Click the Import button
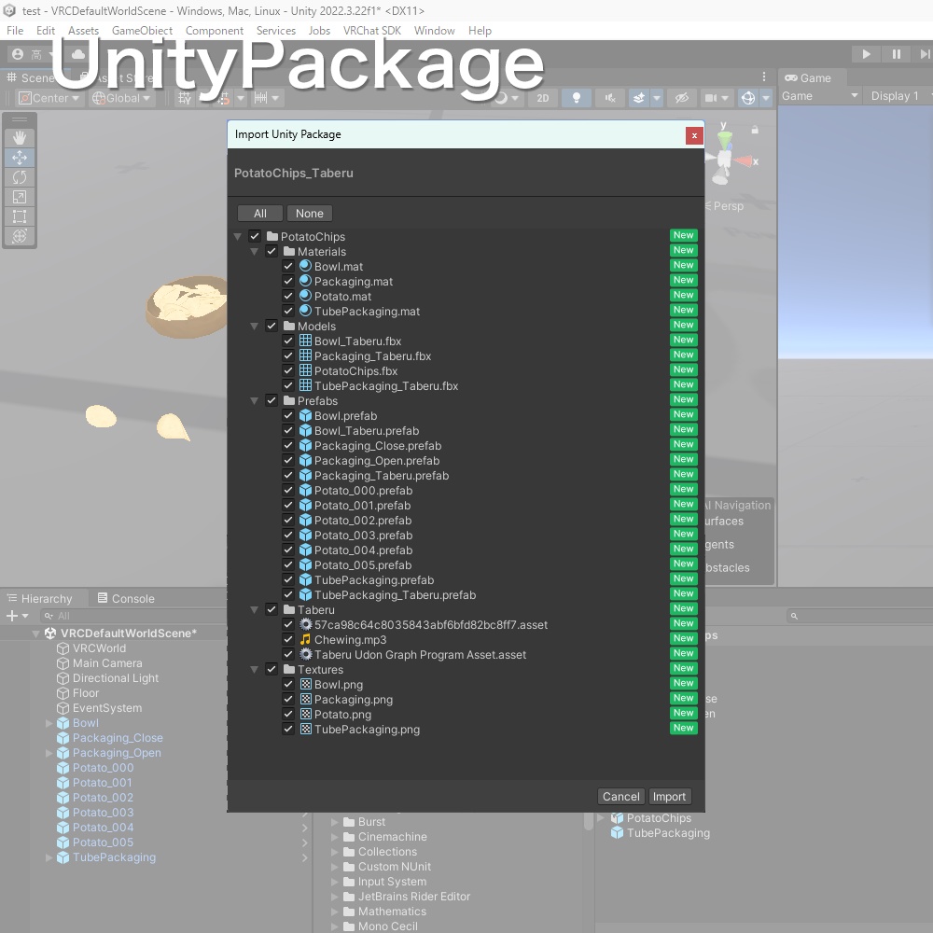Viewport: 933px width, 933px height. point(669,796)
